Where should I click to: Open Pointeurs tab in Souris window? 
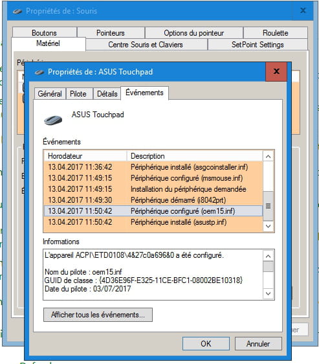click(111, 33)
